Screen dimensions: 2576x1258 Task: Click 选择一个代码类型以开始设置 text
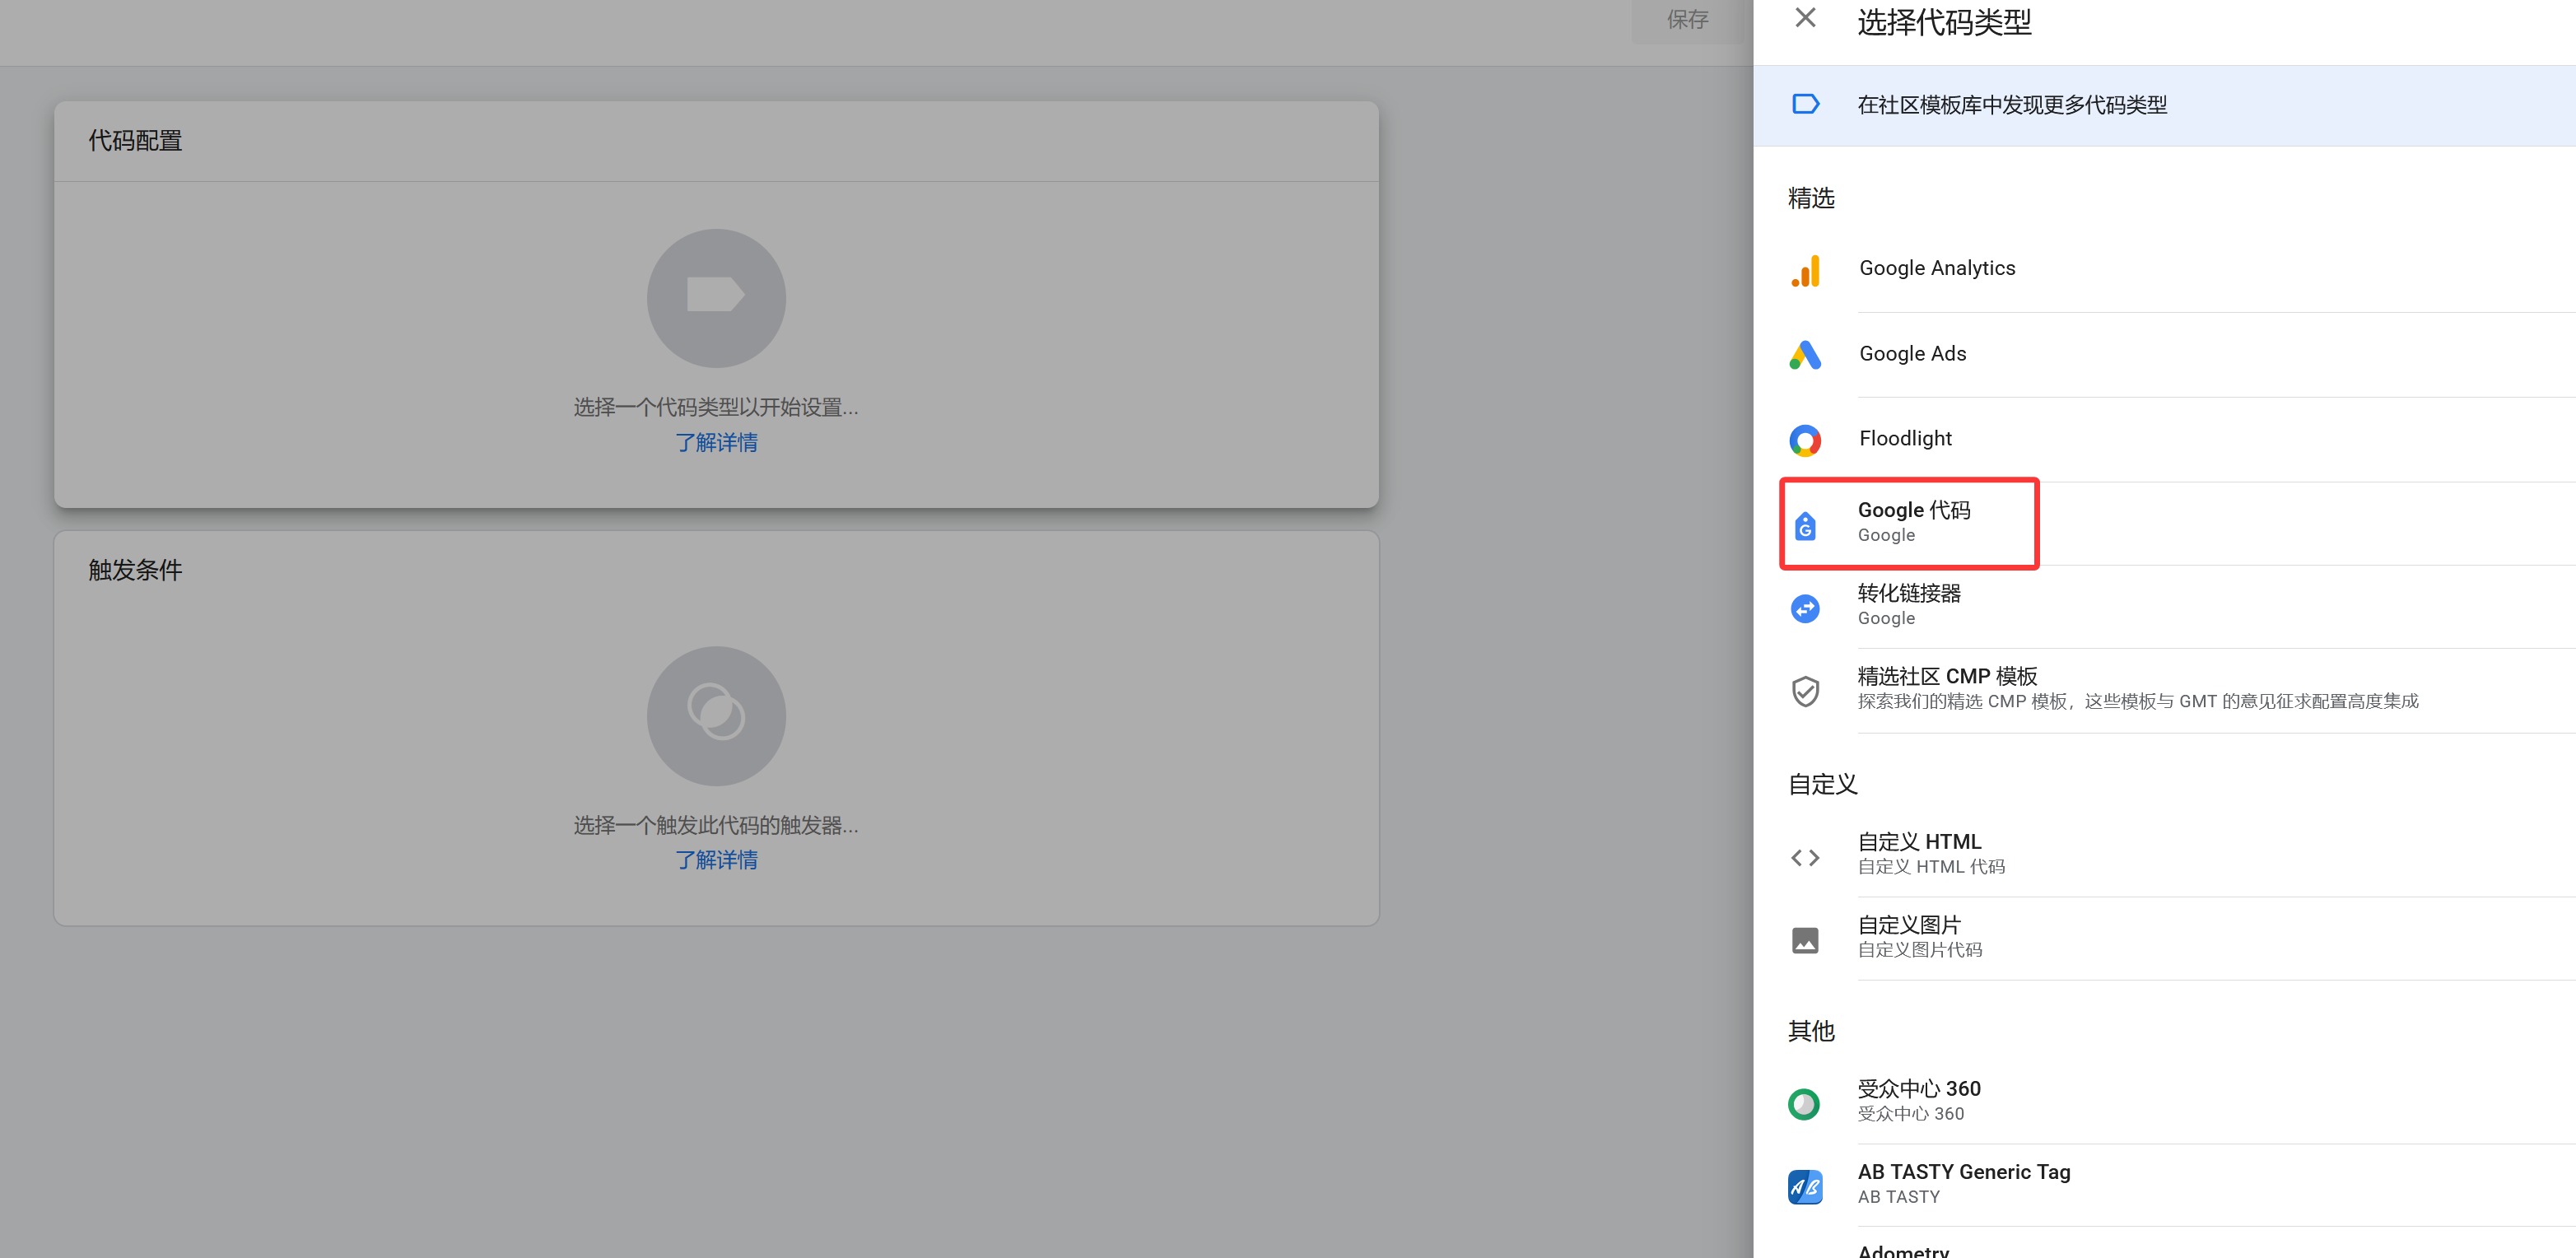[x=716, y=407]
